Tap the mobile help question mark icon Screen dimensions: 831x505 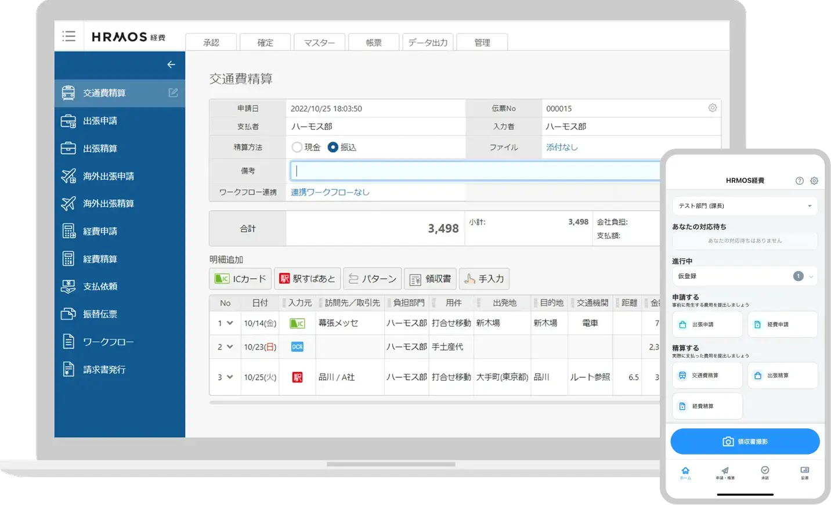(799, 181)
